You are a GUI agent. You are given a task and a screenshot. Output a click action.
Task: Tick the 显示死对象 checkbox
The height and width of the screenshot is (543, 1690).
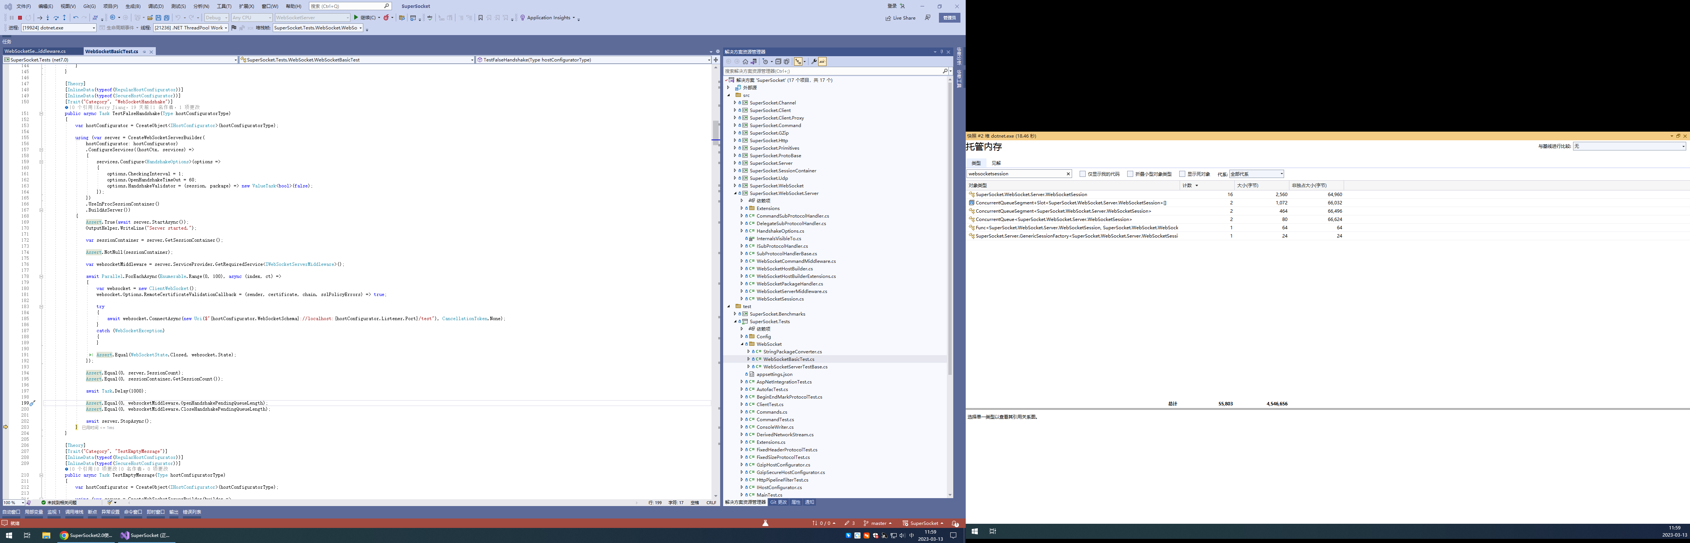point(1182,174)
